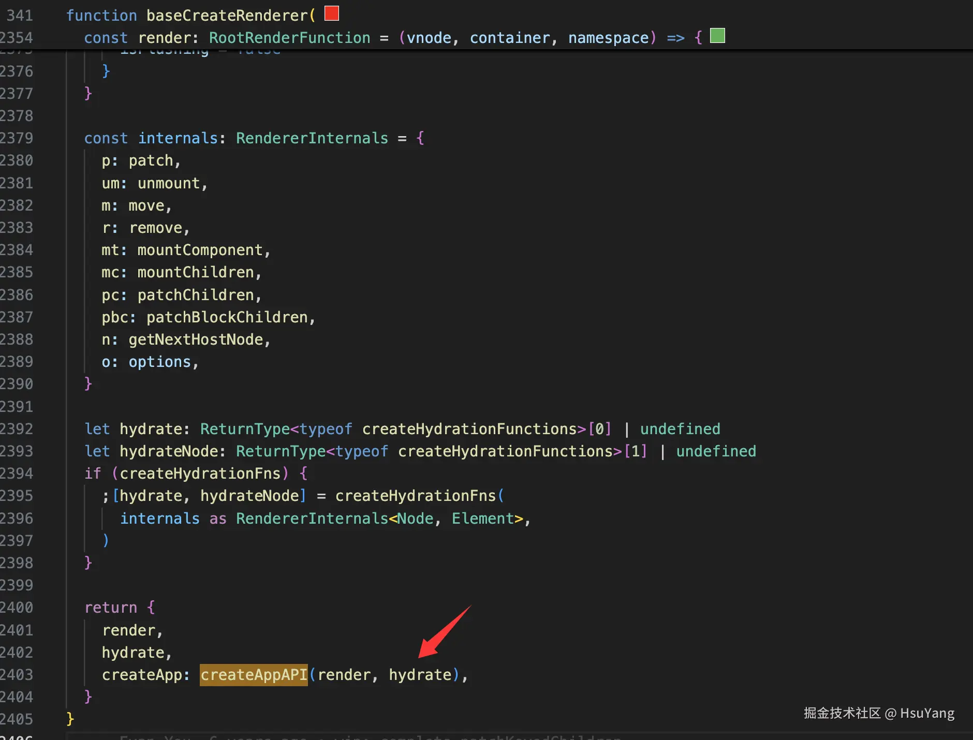The image size is (973, 740).
Task: Click the namespace parameter
Action: [x=609, y=38]
